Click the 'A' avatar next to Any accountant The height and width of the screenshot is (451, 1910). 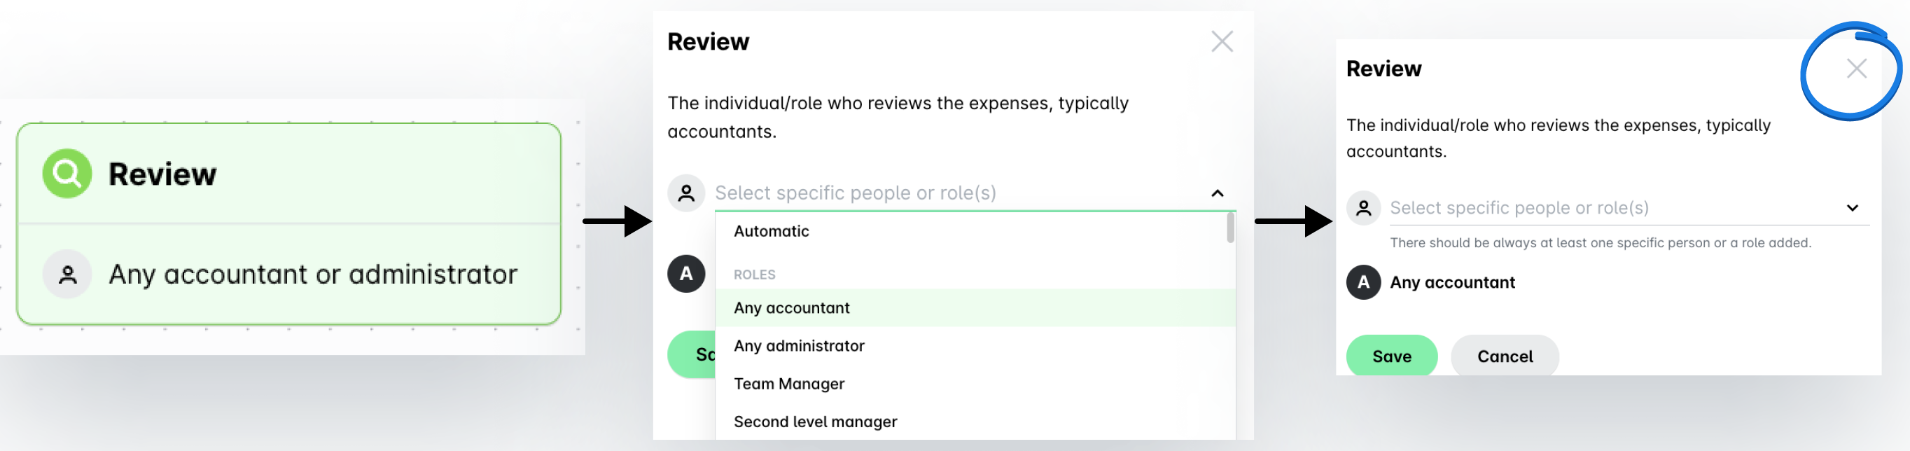[x=1362, y=283]
